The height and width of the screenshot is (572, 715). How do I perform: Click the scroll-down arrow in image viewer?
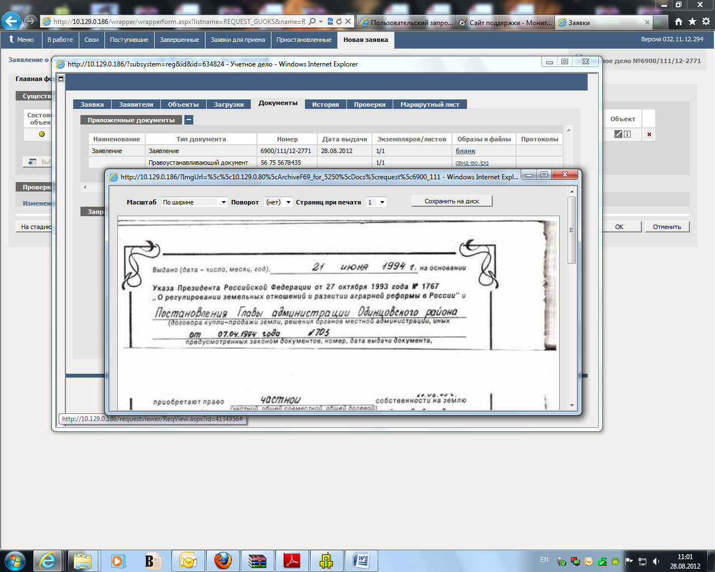click(572, 406)
